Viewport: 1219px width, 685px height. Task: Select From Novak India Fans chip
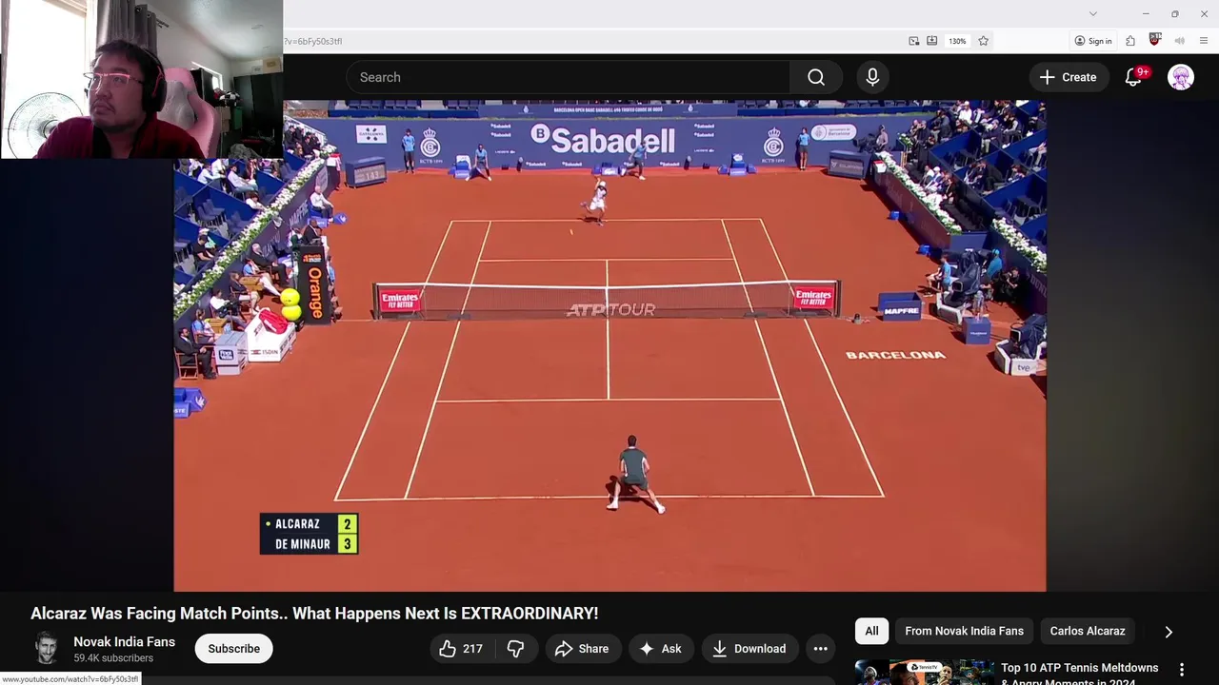(964, 631)
